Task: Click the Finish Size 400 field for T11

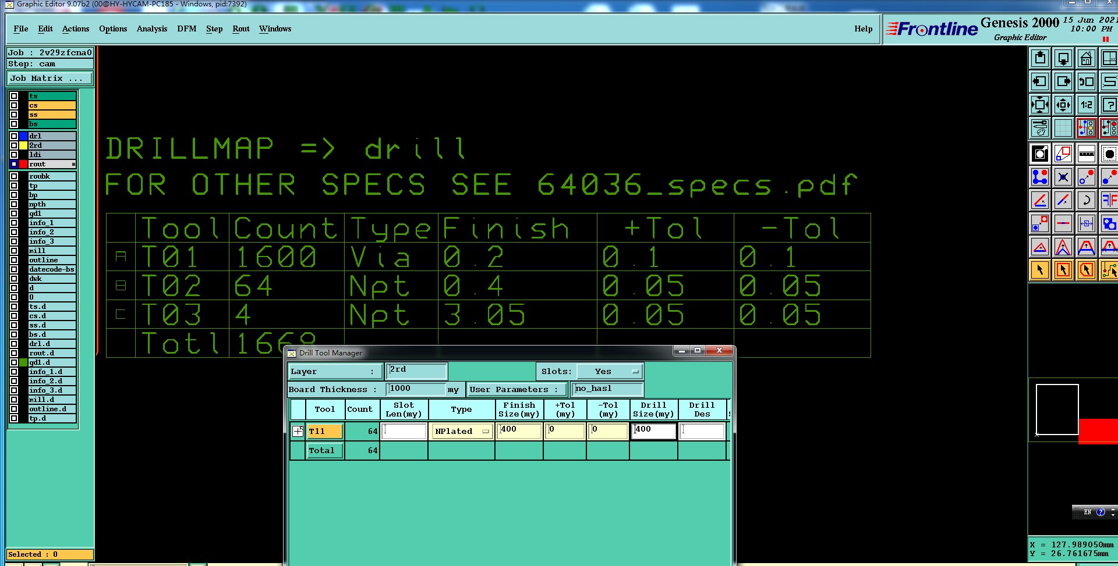Action: click(519, 431)
